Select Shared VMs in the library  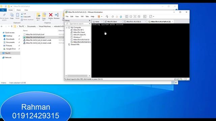75,45
